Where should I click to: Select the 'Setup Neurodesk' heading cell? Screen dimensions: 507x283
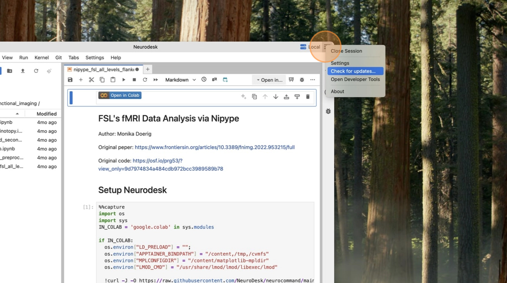[133, 190]
